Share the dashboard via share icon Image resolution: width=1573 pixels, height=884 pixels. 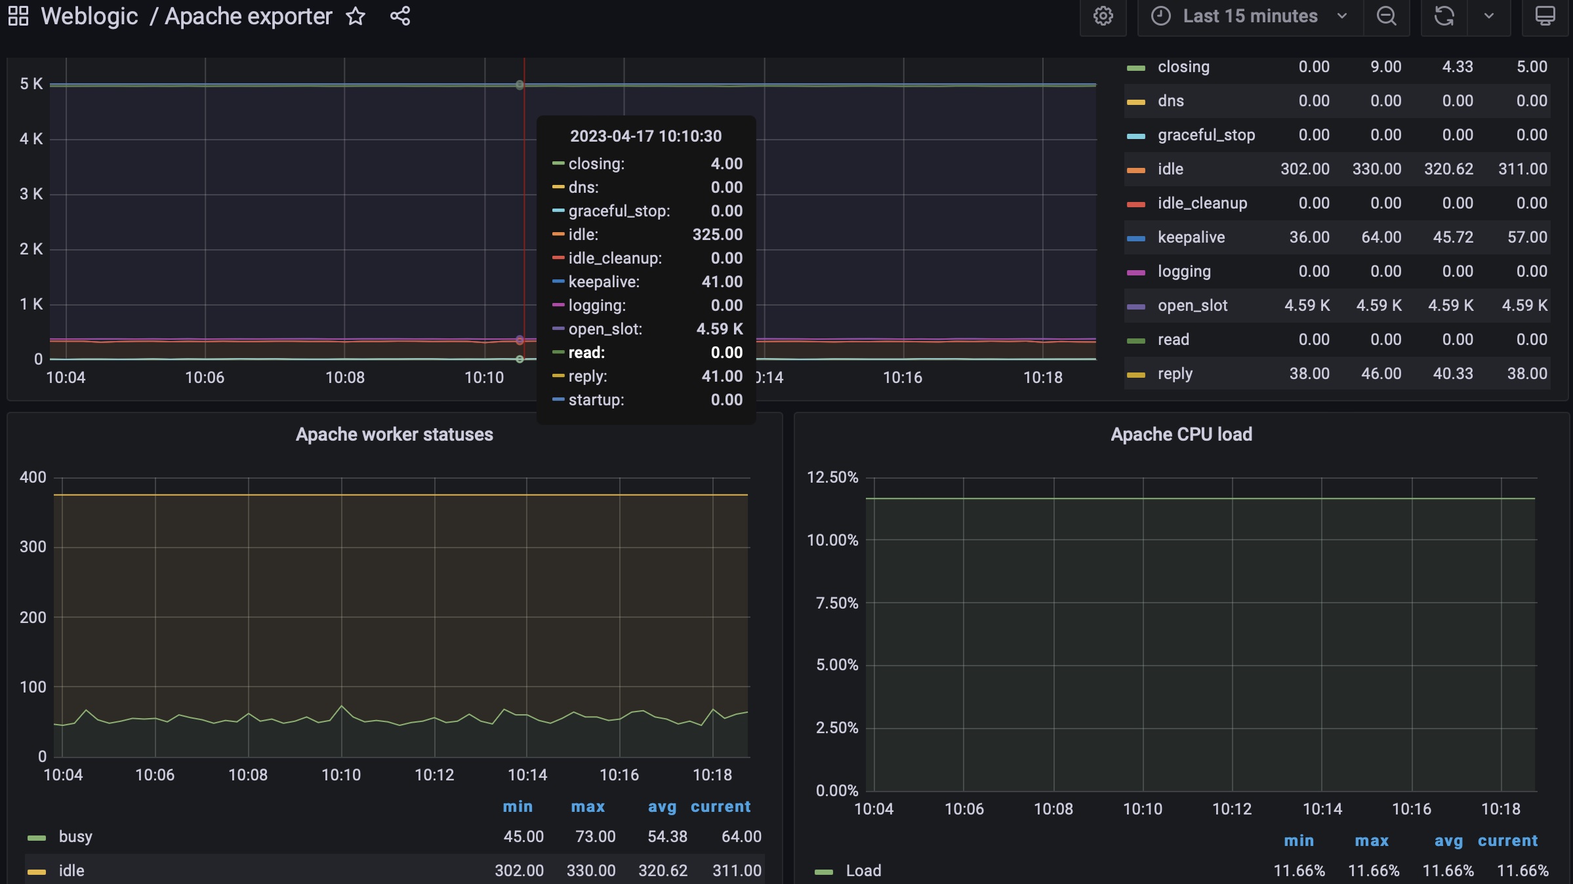pos(400,16)
